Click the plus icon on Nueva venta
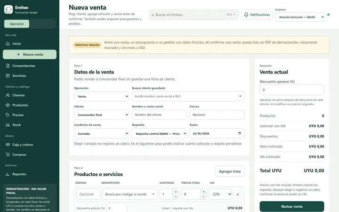339x212 pixels. tap(18, 55)
